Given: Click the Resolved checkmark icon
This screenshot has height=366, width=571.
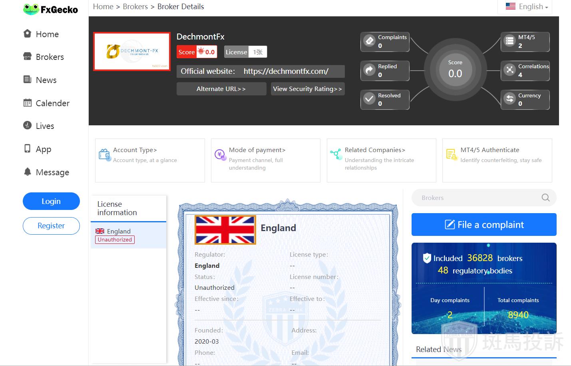Looking at the screenshot, I should [370, 99].
